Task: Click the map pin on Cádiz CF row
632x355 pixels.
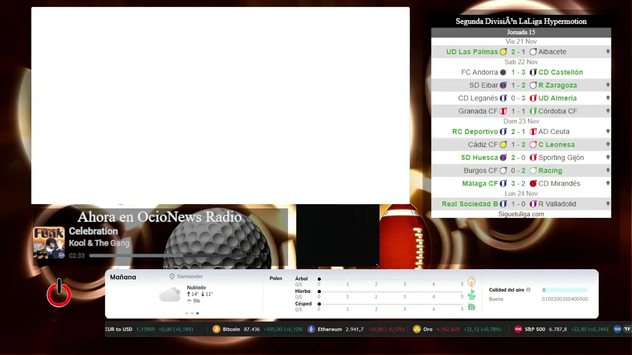Action: 608,144
